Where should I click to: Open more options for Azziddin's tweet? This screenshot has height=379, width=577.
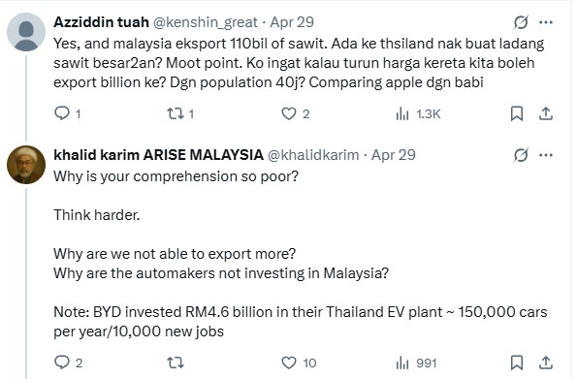[x=546, y=22]
